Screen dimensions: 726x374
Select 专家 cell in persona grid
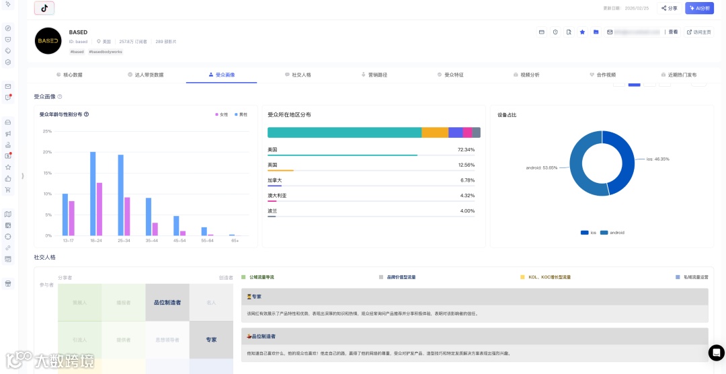point(211,340)
